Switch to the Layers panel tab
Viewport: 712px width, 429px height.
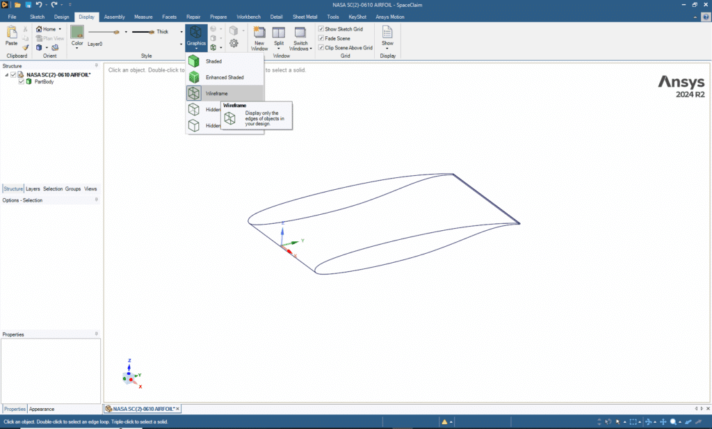click(x=32, y=188)
